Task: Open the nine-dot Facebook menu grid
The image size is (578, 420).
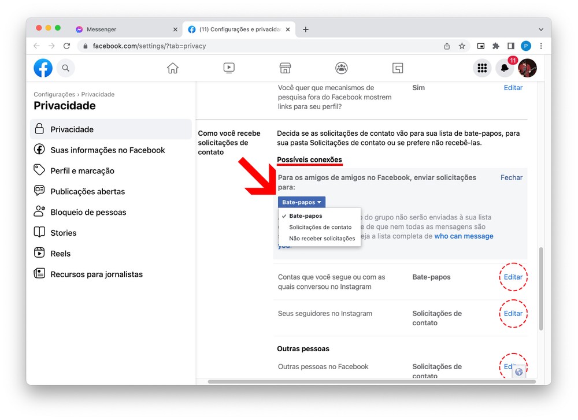Action: [482, 68]
